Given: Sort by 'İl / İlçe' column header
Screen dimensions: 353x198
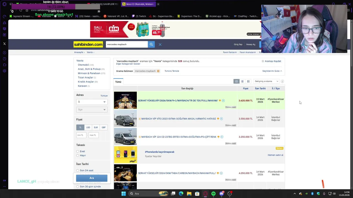Looking at the screenshot, I should point(276,89).
